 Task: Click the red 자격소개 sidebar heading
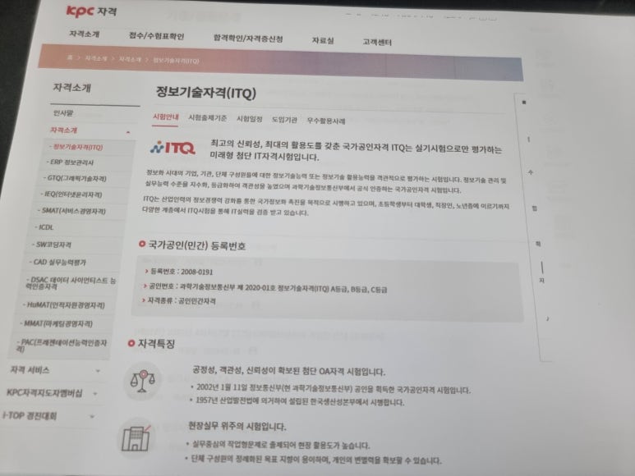(63, 130)
